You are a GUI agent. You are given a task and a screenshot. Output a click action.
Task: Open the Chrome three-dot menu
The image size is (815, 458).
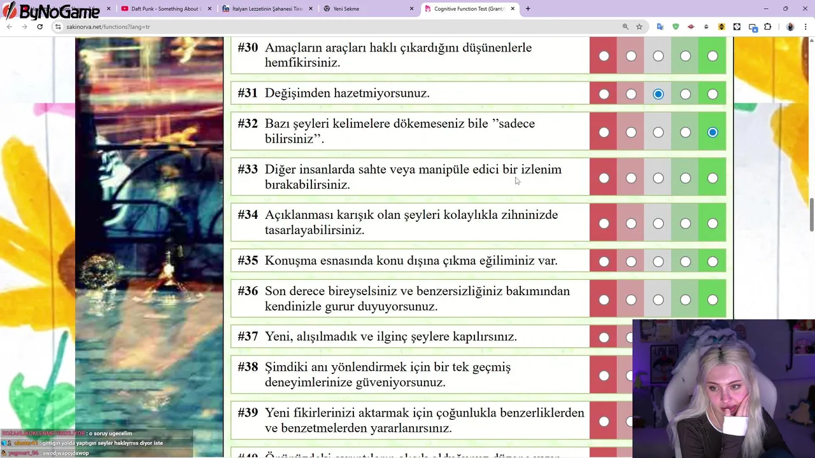(x=805, y=27)
